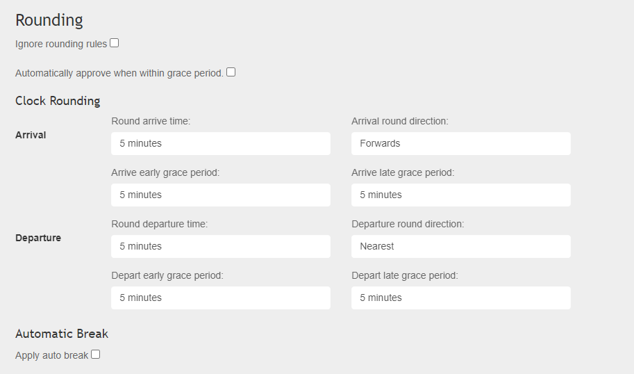Click the 'Apply auto break' label text
The image size is (634, 374).
[52, 355]
